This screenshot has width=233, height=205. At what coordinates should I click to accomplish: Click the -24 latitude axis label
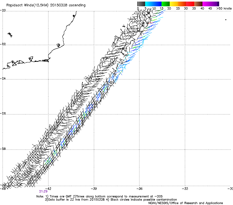(3, 79)
